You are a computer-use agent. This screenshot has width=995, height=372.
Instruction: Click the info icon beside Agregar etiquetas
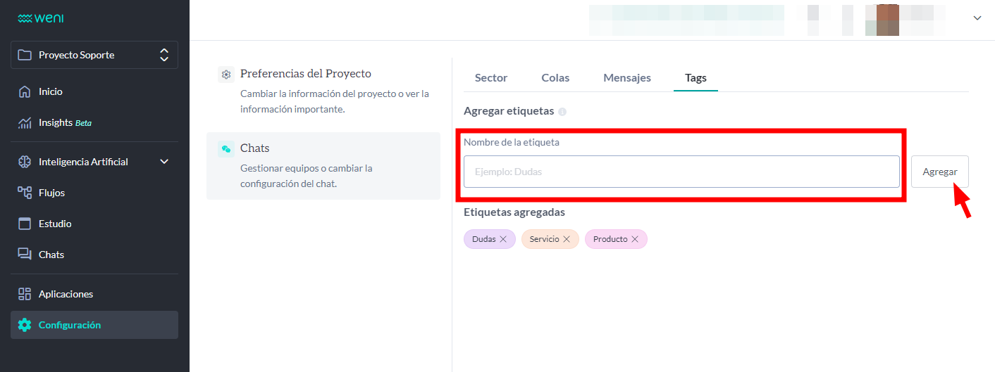click(562, 112)
